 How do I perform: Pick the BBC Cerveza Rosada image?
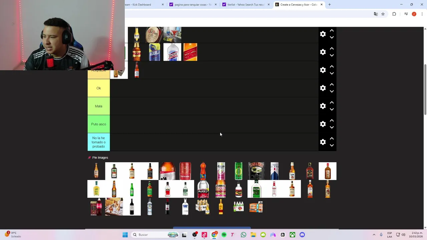[x=221, y=189]
